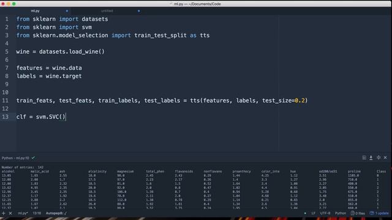
Task: Click line number 13 in gutter
Action: 6,117
